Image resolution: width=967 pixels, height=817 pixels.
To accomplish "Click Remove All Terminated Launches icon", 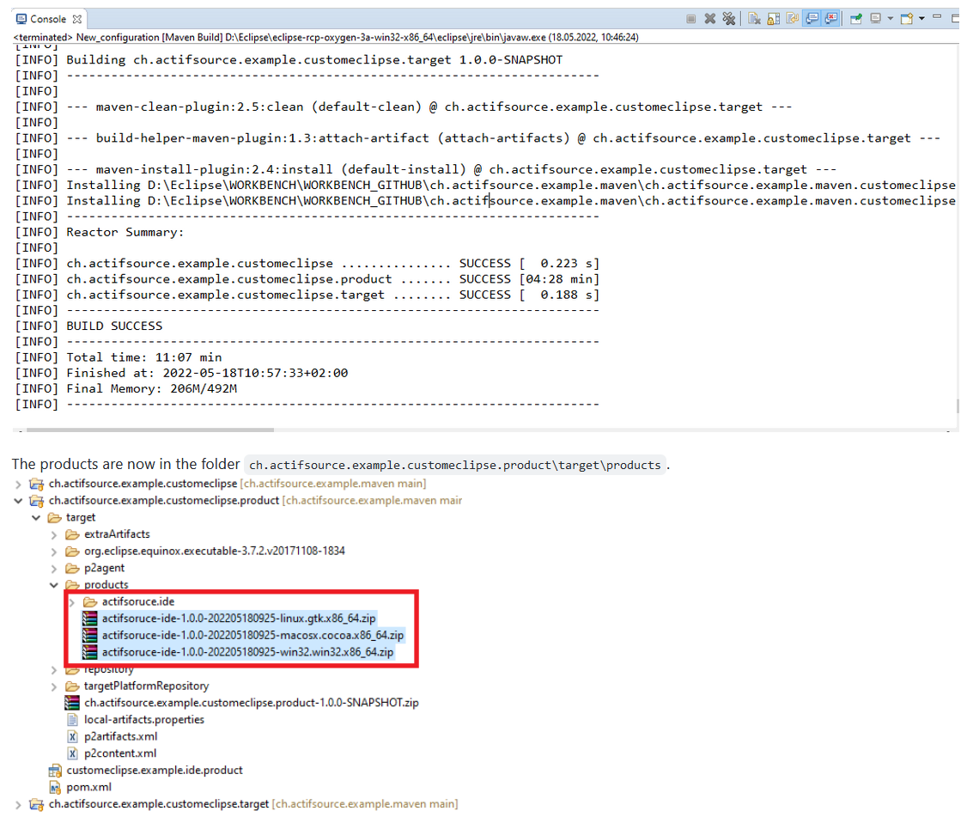I will (728, 18).
